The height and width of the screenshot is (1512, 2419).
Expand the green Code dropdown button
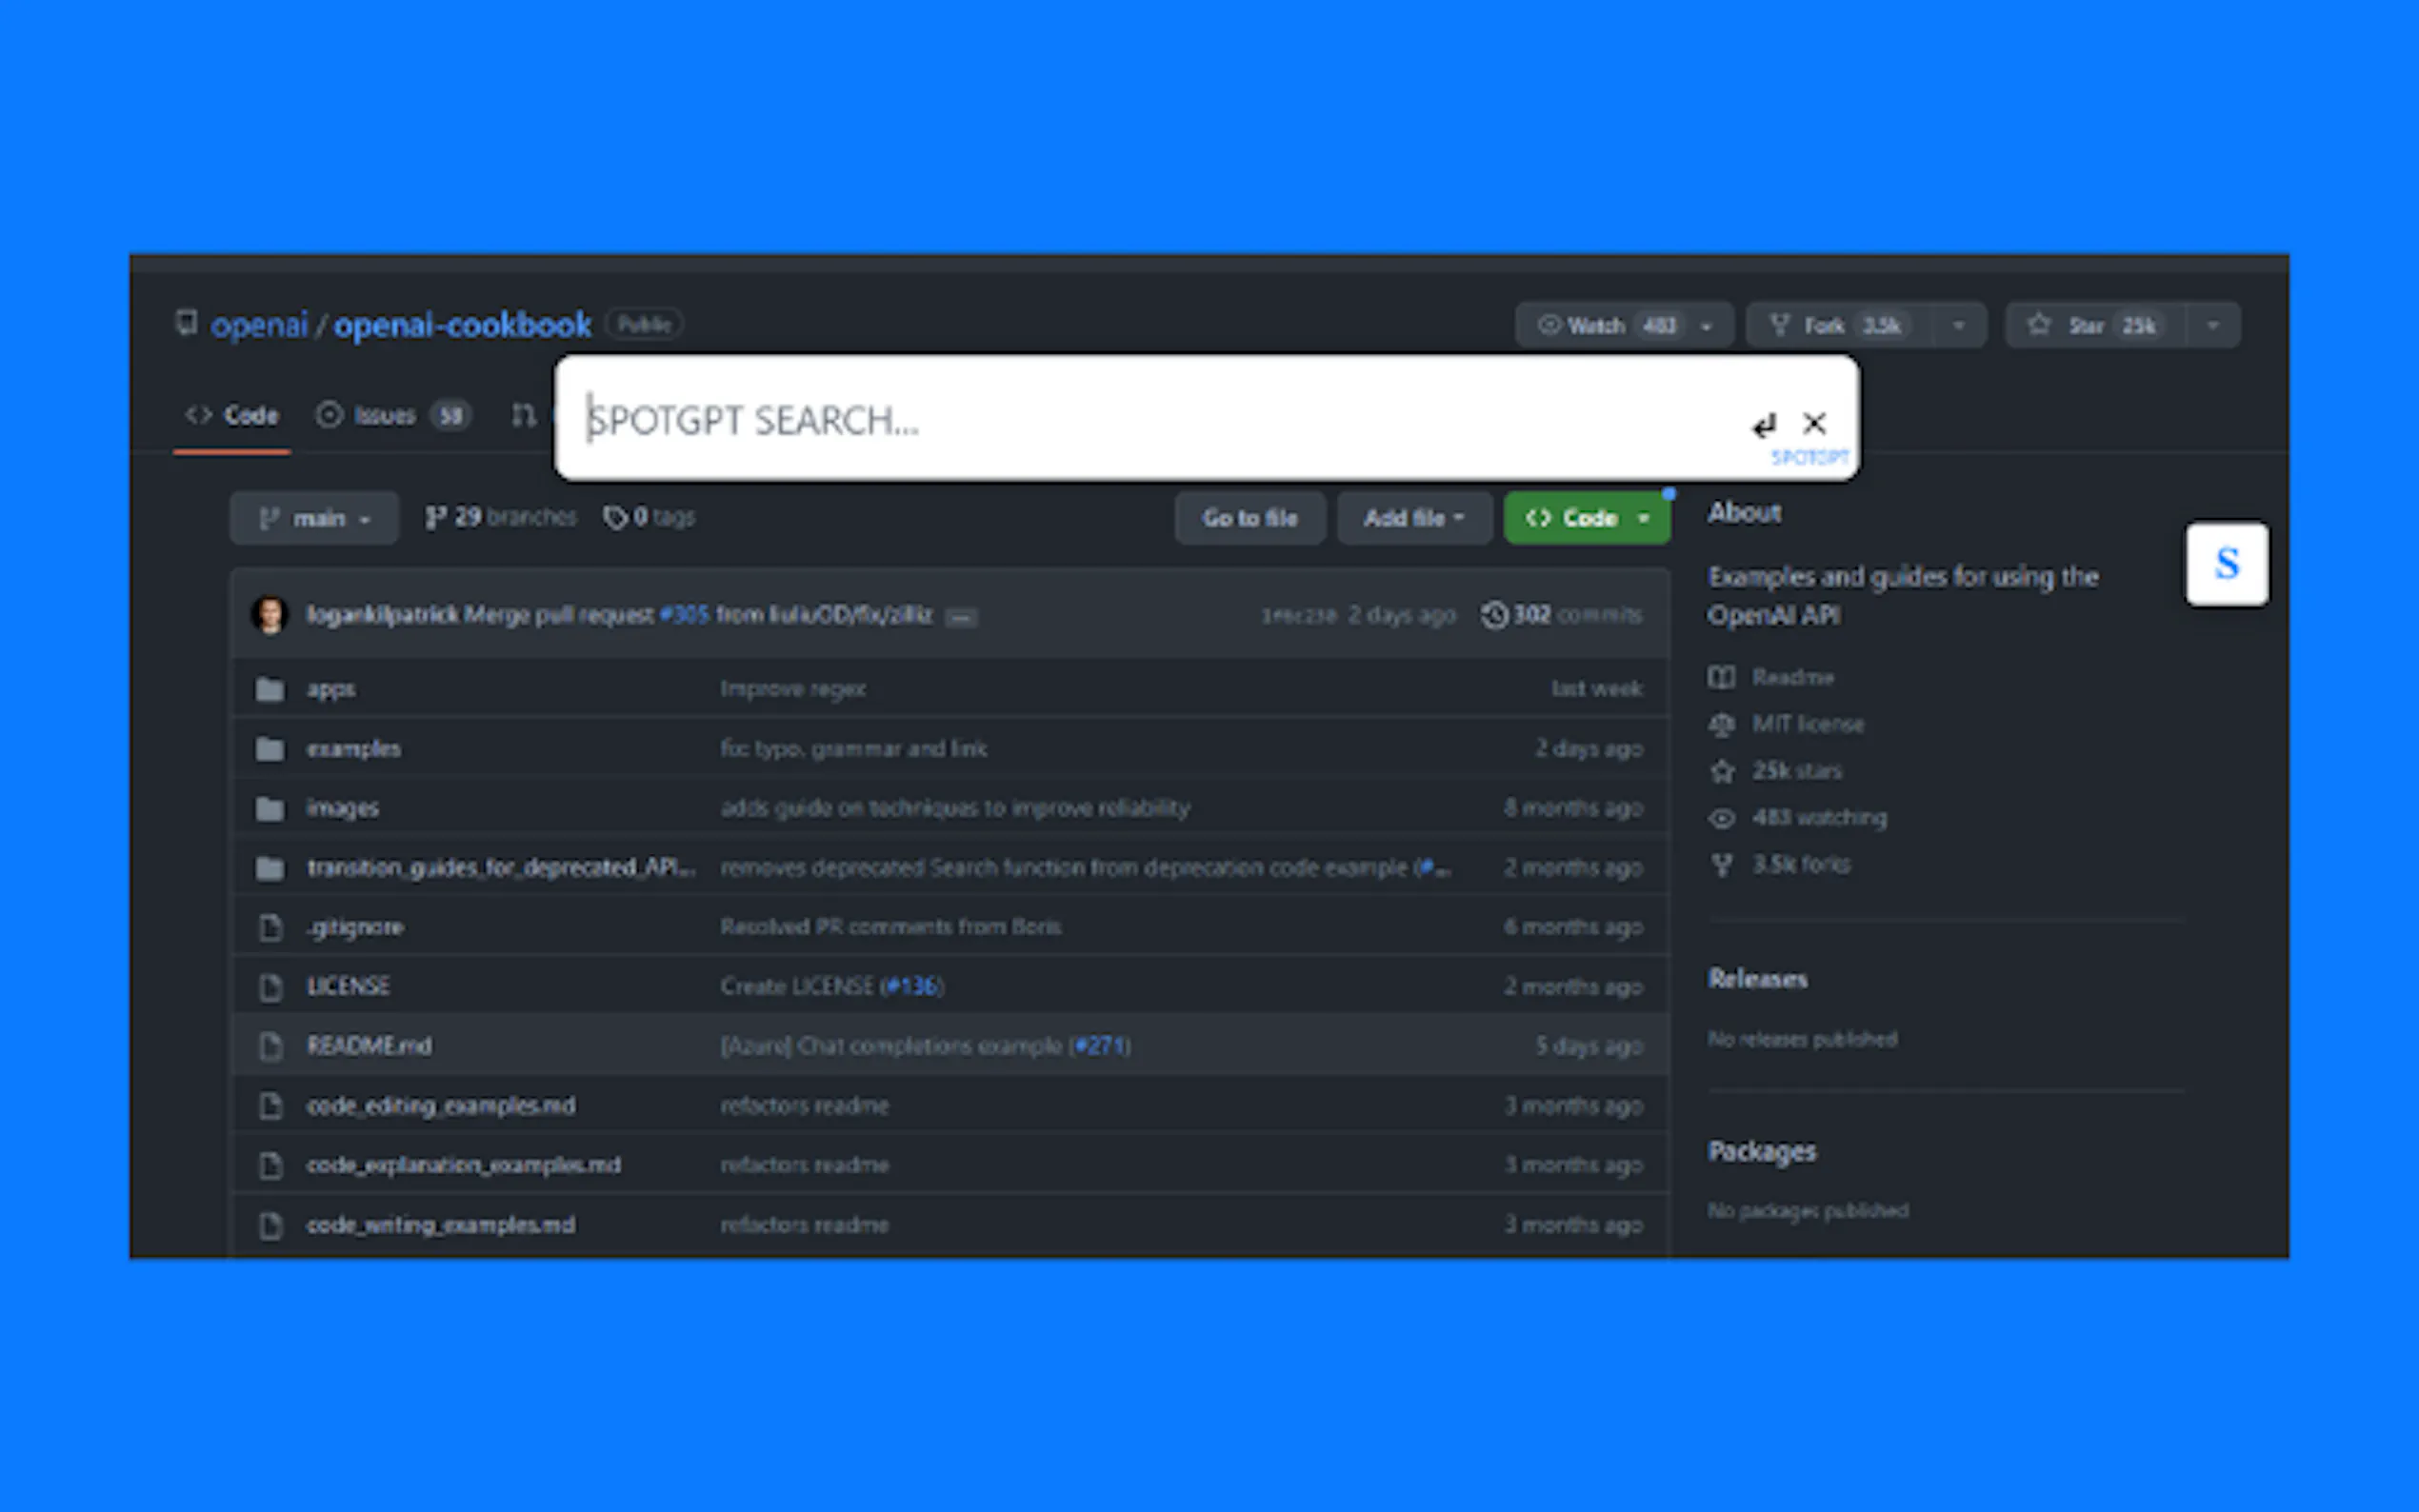[1586, 518]
